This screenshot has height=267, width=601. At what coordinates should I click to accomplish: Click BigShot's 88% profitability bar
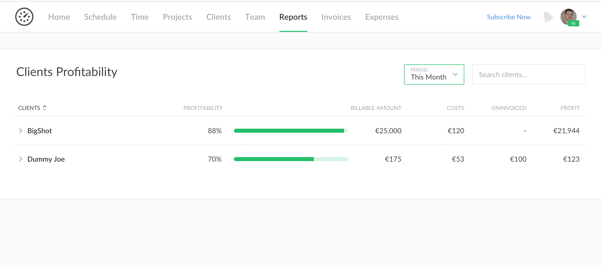pyautogui.click(x=291, y=131)
